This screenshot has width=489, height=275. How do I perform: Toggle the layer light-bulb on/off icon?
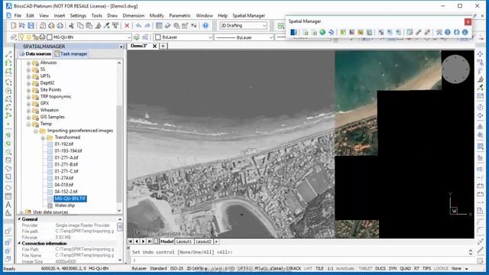[x=21, y=37]
